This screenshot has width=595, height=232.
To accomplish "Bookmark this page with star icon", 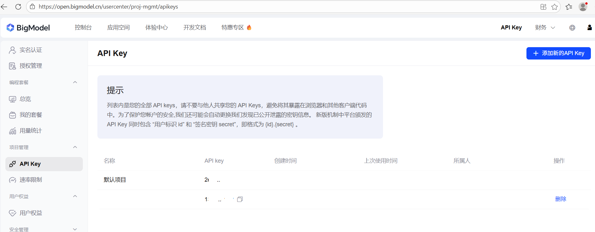I will 554,7.
